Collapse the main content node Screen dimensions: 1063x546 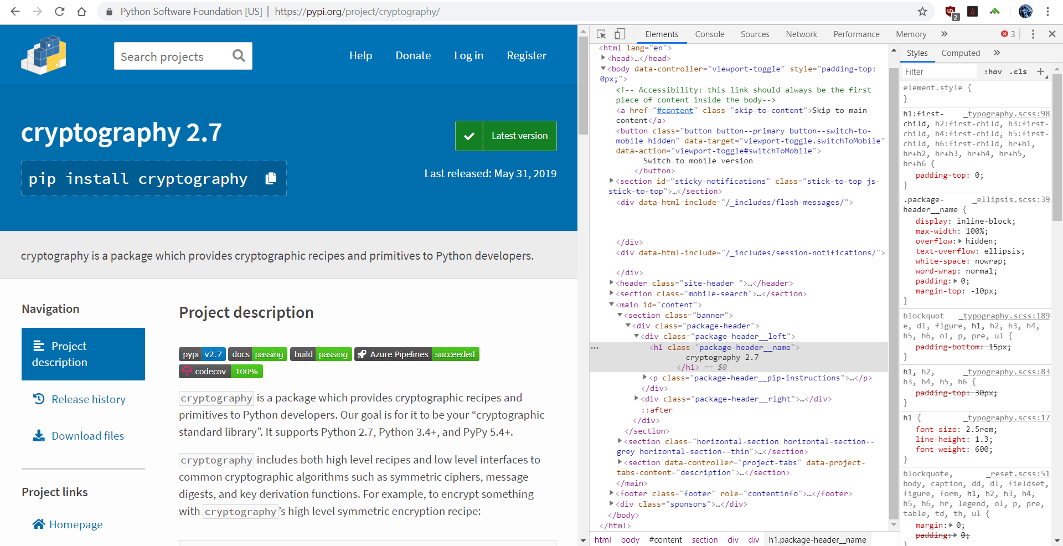(612, 305)
